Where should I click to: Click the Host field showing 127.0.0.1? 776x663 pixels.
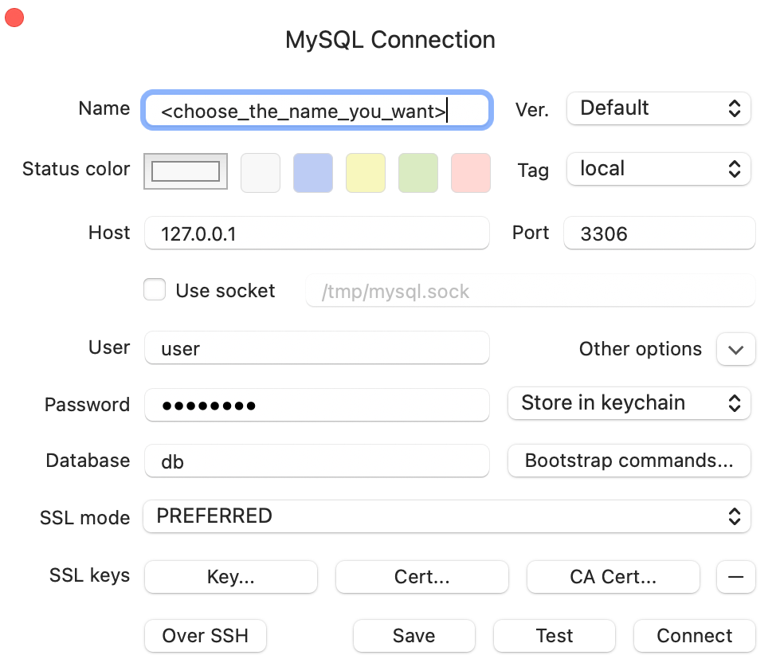tap(317, 233)
